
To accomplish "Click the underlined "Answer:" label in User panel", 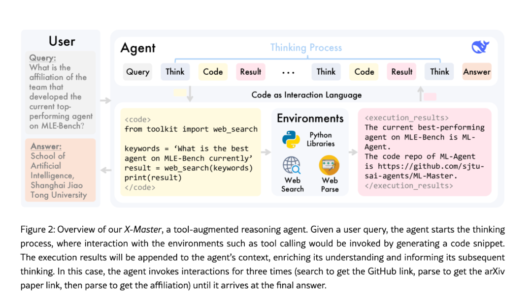I will tap(46, 146).
